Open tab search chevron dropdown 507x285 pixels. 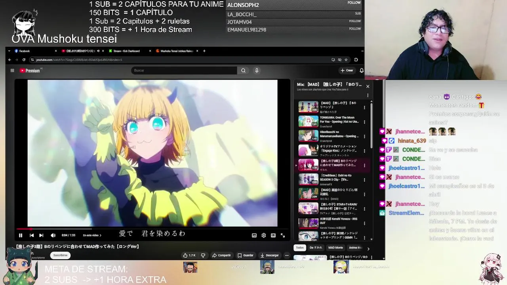pos(10,51)
